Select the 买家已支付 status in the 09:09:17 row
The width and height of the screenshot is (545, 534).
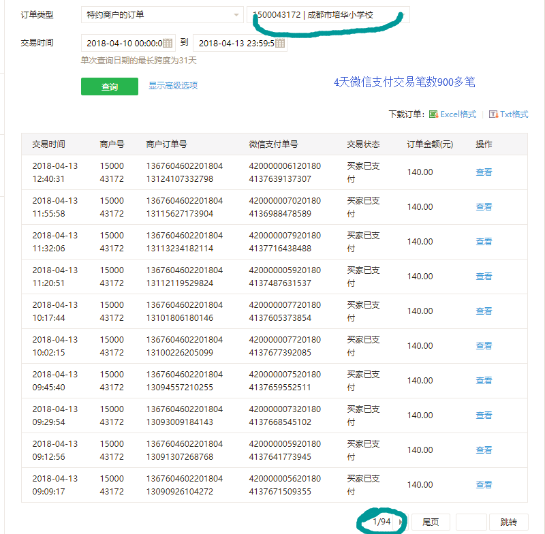tap(363, 485)
